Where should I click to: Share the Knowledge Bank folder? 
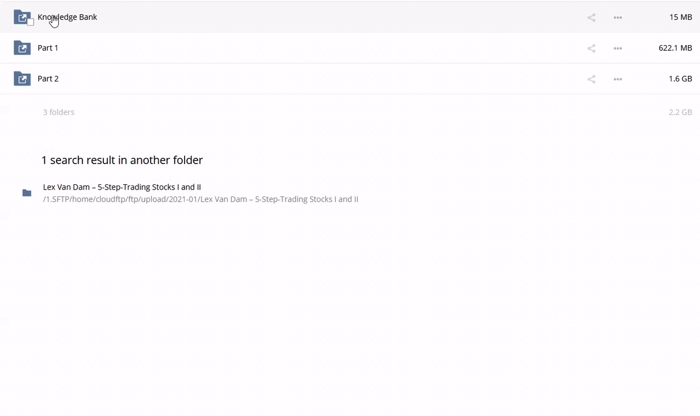coord(591,17)
